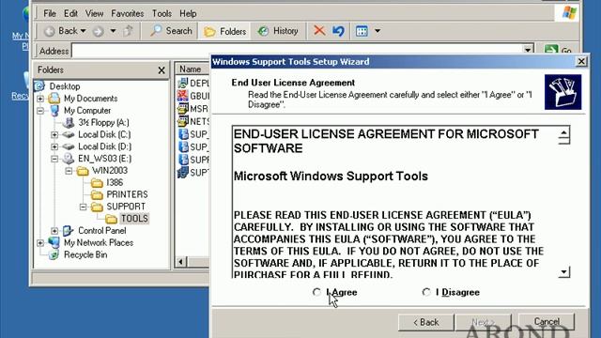This screenshot has width=601, height=338.
Task: Open the Forward history dropdown arrow
Action: pyautogui.click(x=113, y=31)
